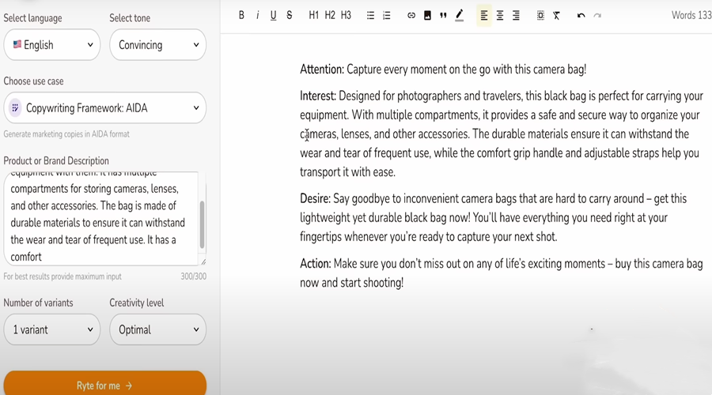Insert a numbered list
This screenshot has width=712, height=395.
[x=387, y=15]
